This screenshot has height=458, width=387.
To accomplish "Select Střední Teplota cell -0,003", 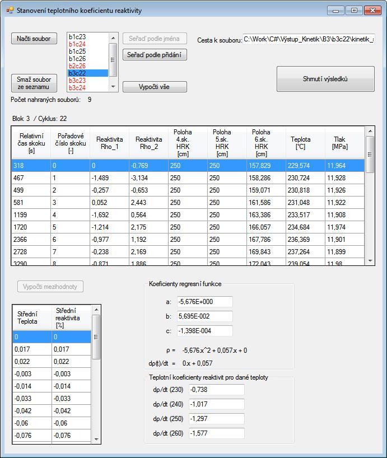I will [32, 373].
